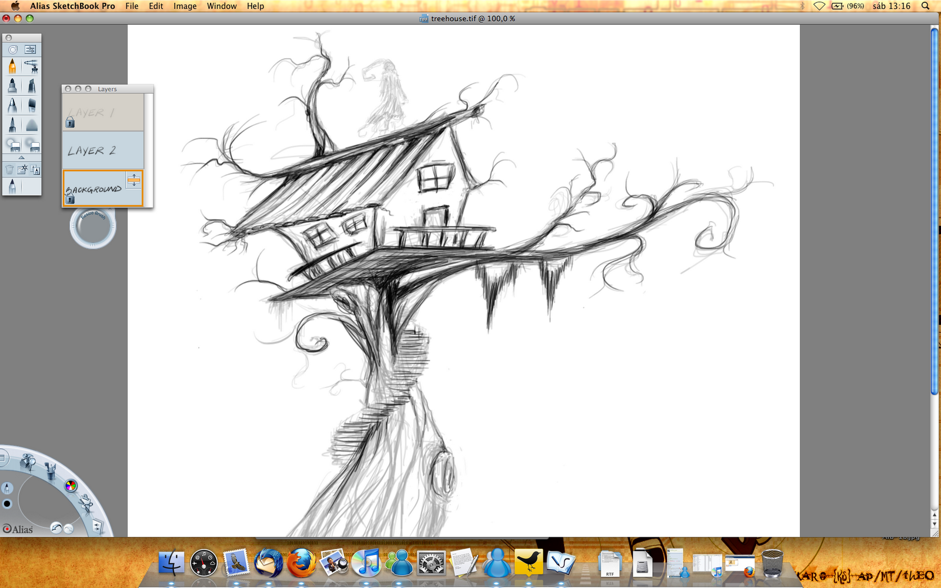Viewport: 941px width, 588px height.
Task: Open System Preferences from the Dock
Action: coord(432,563)
